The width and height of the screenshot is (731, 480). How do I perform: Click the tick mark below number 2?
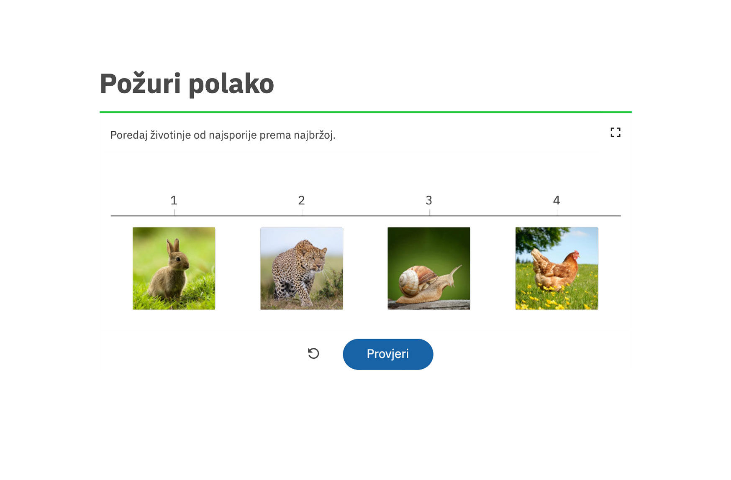click(x=302, y=212)
